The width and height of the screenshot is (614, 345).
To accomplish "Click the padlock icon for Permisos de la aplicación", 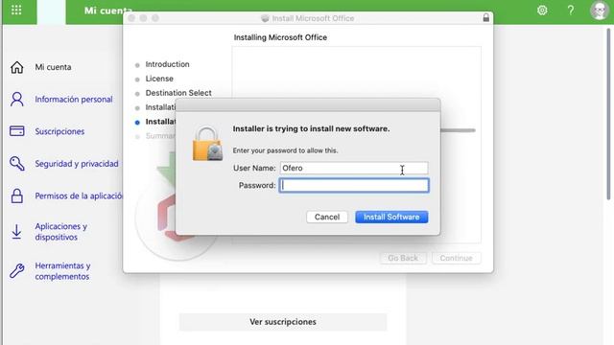I will (x=17, y=195).
